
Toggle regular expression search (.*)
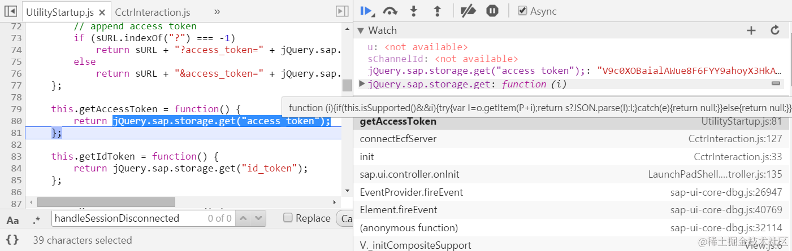pos(37,219)
